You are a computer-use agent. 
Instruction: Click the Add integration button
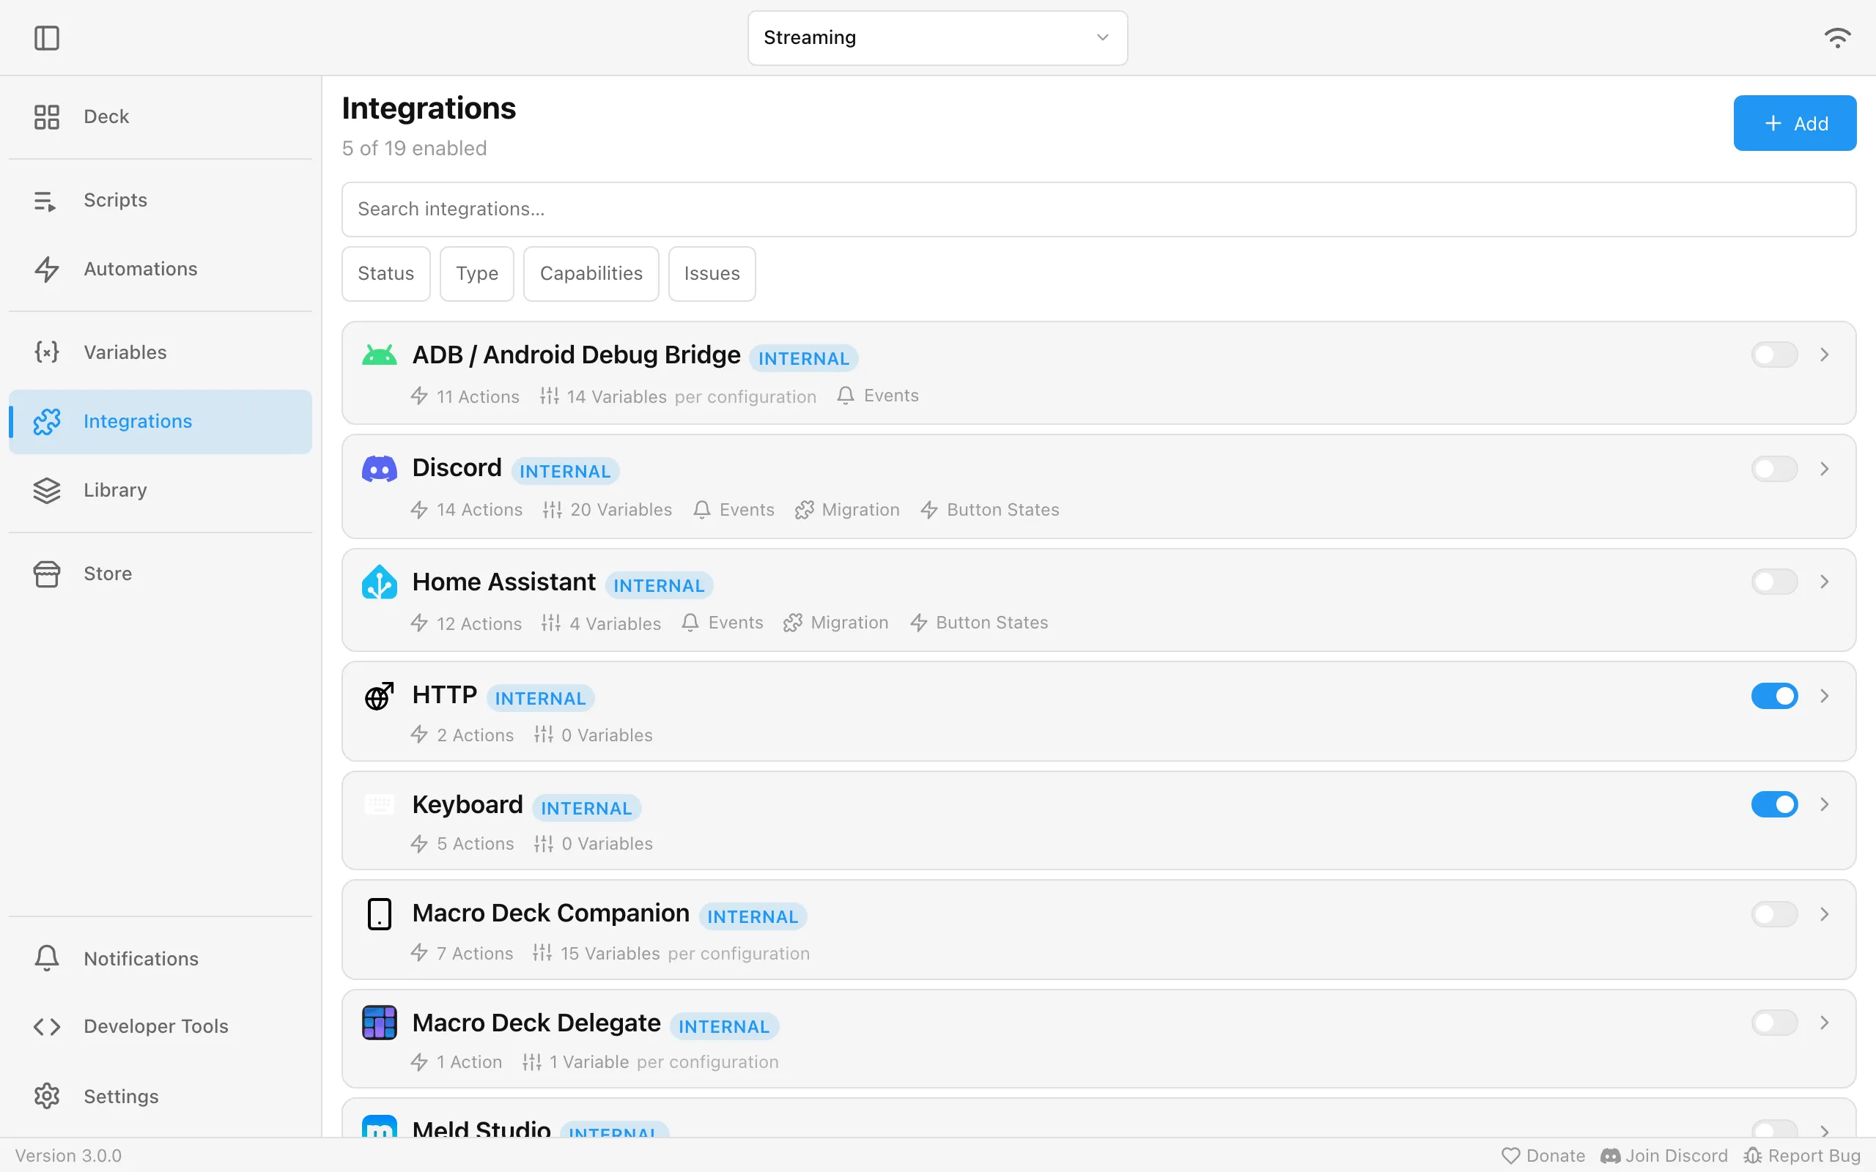[1795, 123]
